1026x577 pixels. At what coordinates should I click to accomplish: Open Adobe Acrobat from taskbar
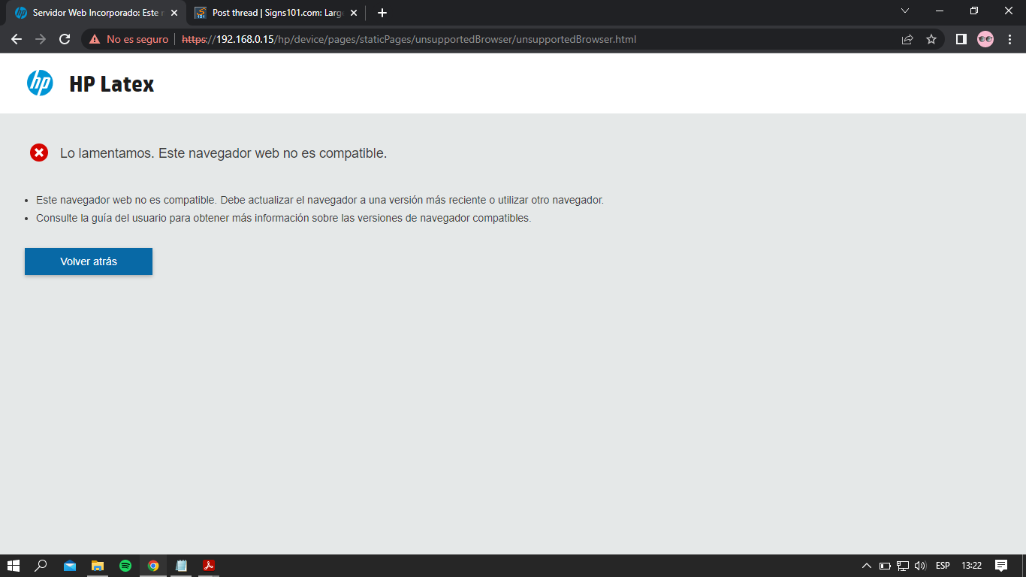tap(209, 566)
